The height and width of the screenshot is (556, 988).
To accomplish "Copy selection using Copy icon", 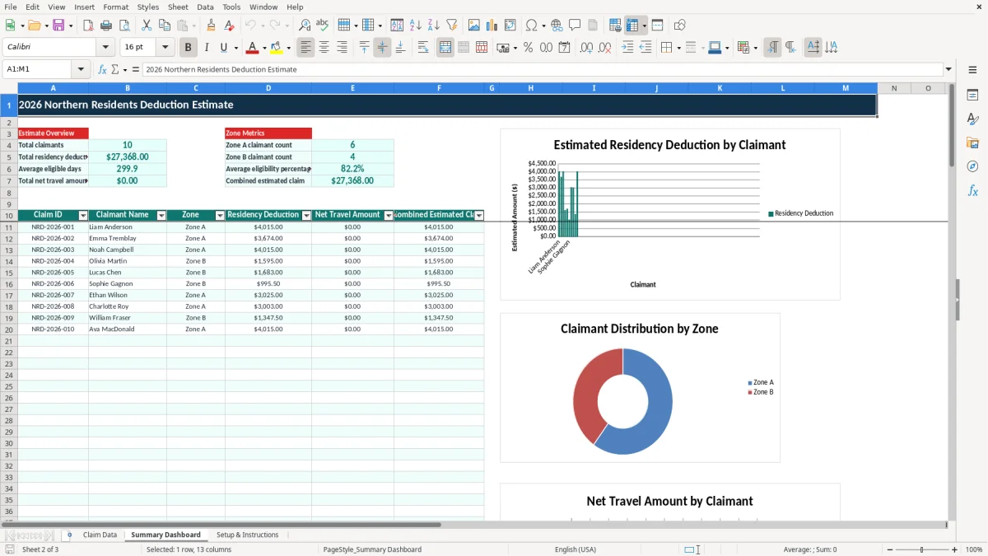I will [x=164, y=26].
